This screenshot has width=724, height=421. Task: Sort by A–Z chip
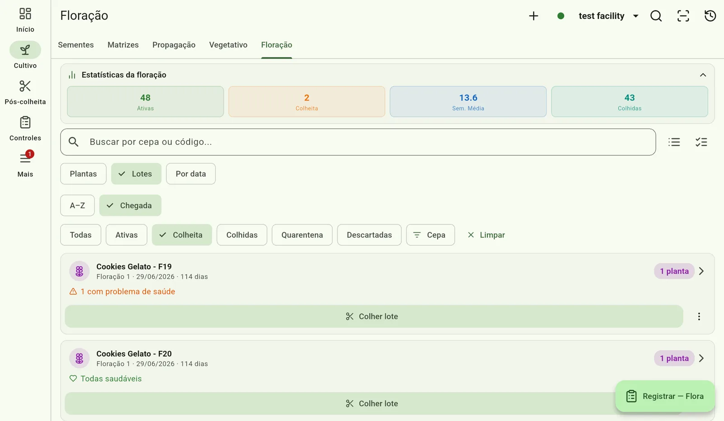[77, 206]
